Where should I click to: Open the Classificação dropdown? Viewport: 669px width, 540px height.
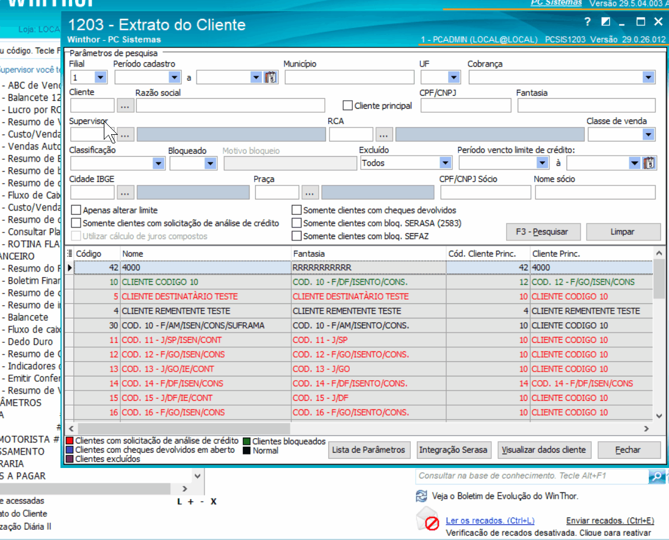(x=158, y=164)
